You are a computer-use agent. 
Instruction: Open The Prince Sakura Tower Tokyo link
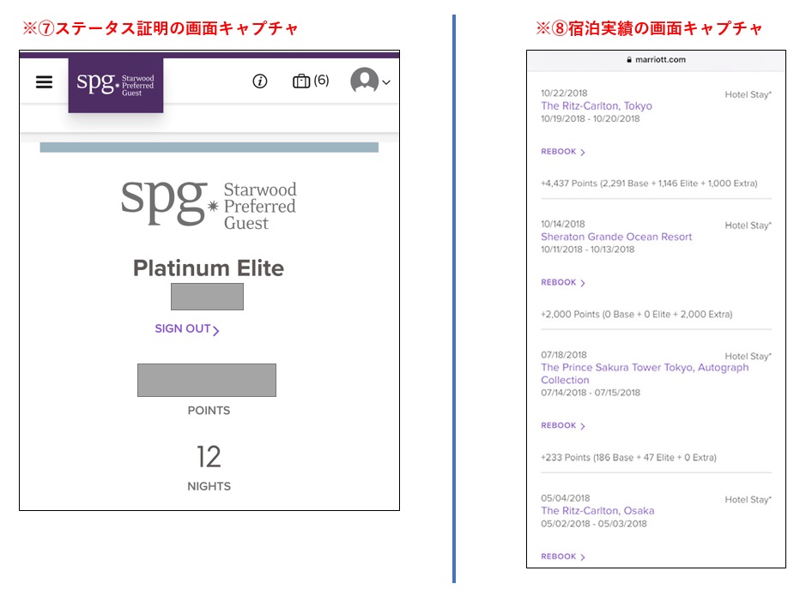tap(645, 374)
